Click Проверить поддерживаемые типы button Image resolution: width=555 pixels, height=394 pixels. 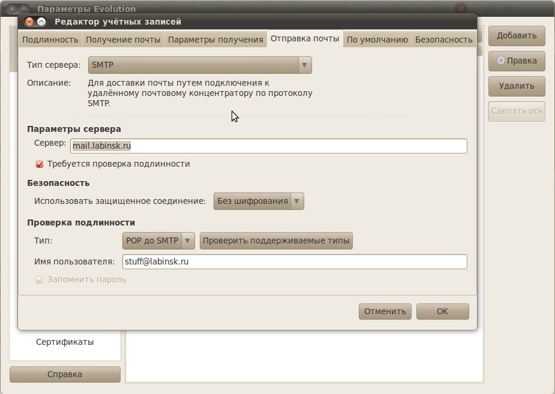(x=276, y=241)
